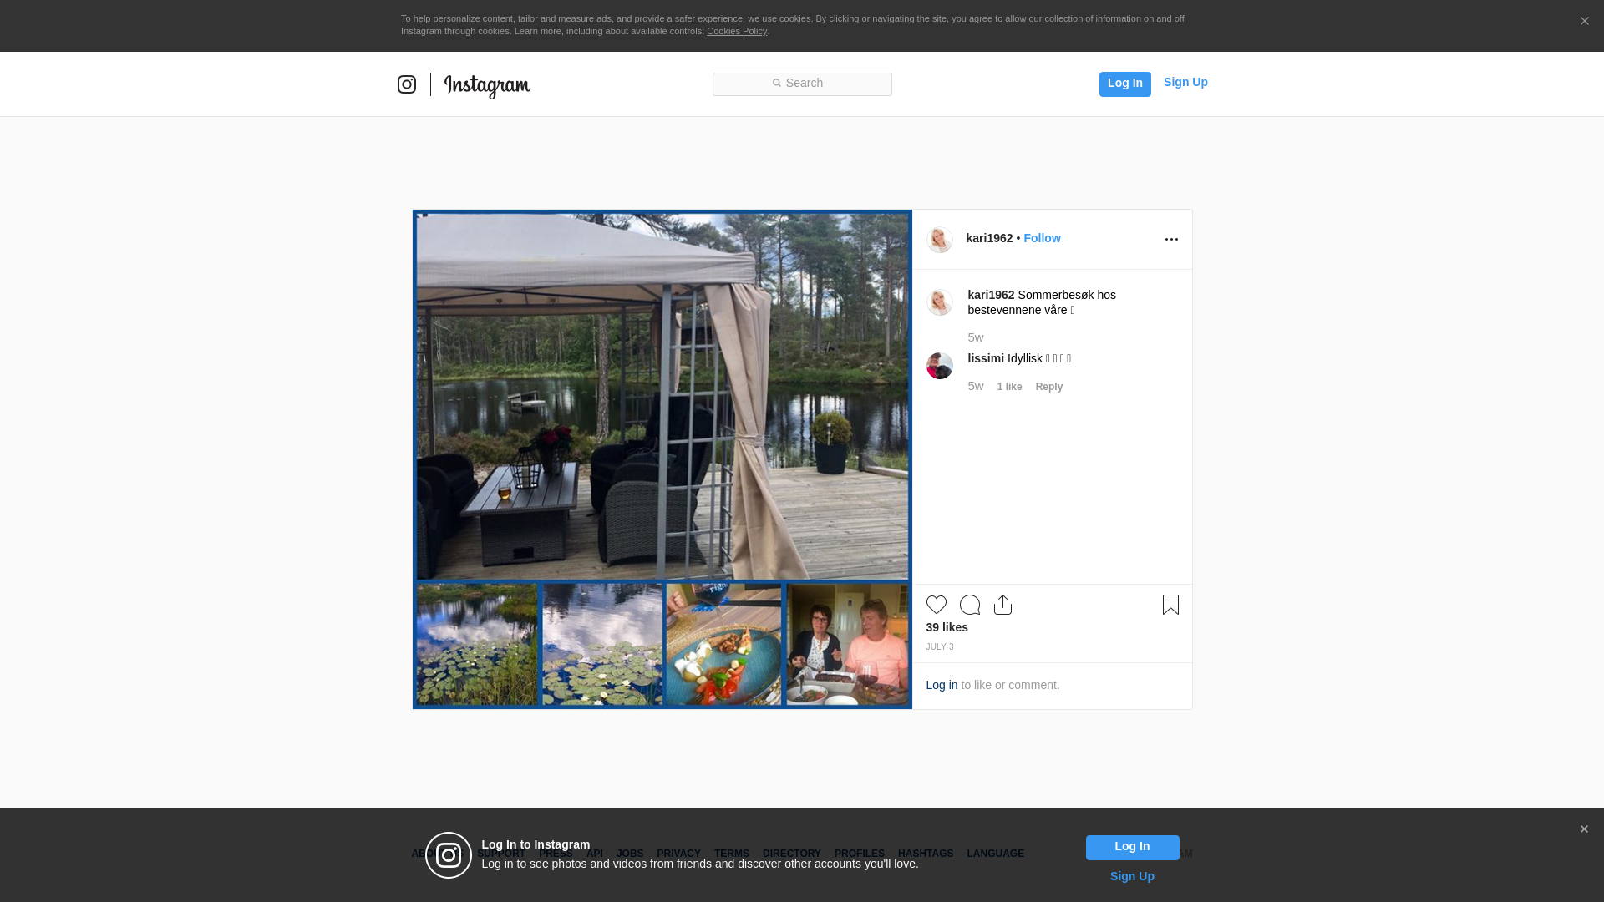Image resolution: width=1604 pixels, height=902 pixels.
Task: Open the Instagram wordmark home link
Action: (x=487, y=85)
